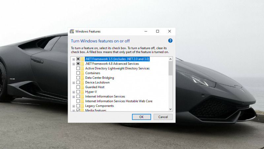The image size is (264, 149).
Task: Expand the Hyper-V tree node
Action: click(74, 92)
